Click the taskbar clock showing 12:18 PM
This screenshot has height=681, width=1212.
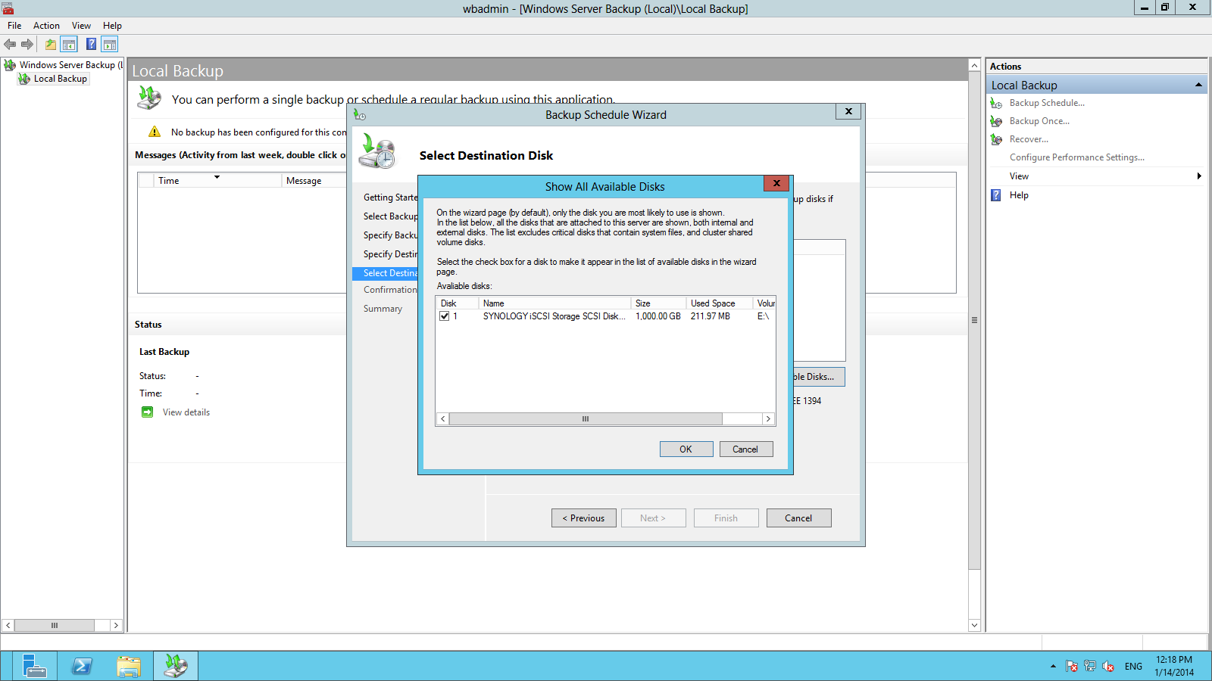pos(1174,666)
